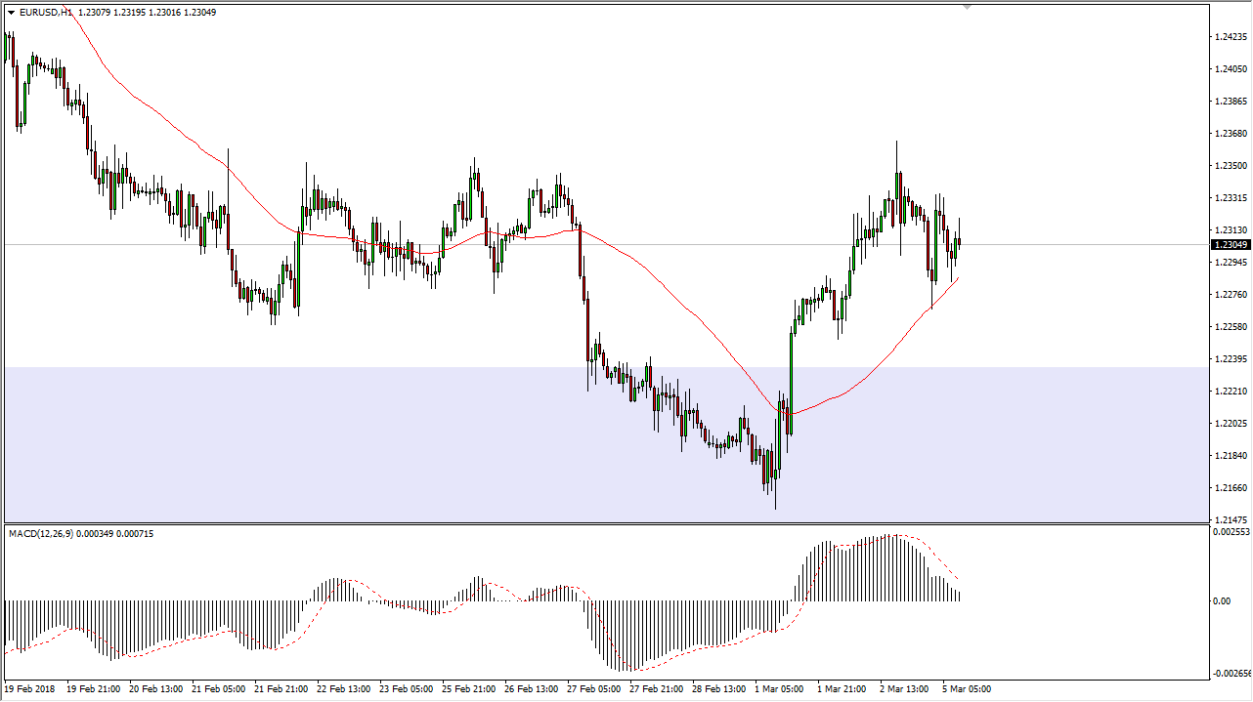Click the 1.23500 price axis label
This screenshot has width=1253, height=702.
1230,166
